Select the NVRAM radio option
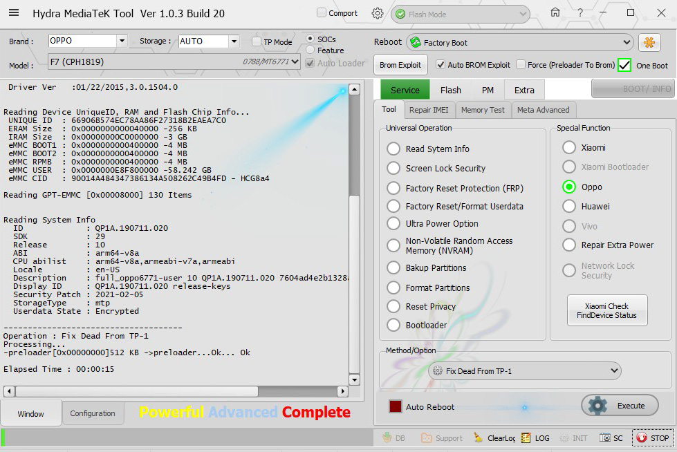This screenshot has height=452, width=677. [393, 245]
